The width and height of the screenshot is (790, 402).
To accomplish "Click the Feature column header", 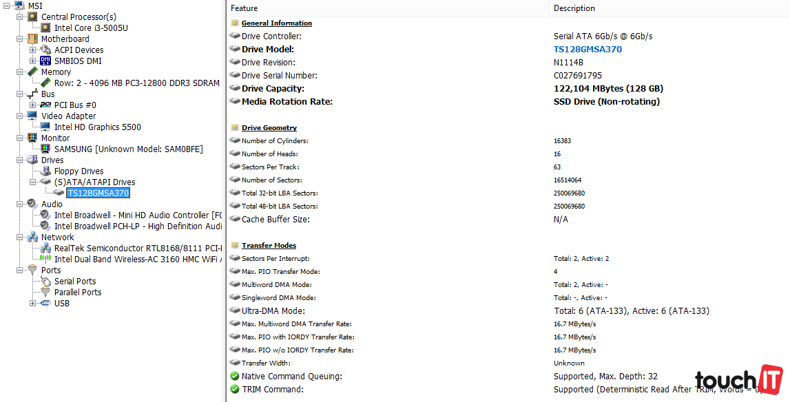I will pos(245,8).
